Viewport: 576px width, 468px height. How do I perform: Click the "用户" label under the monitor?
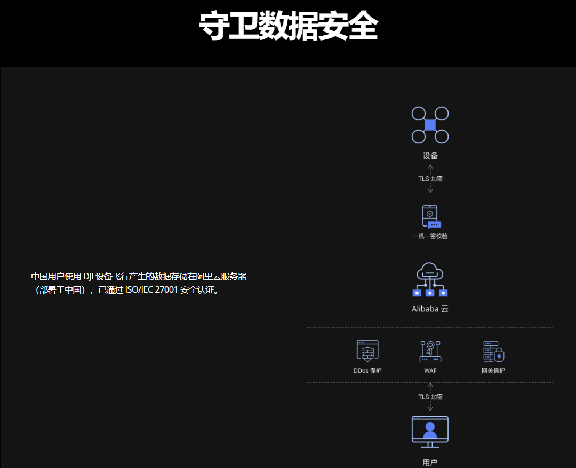coord(430,462)
